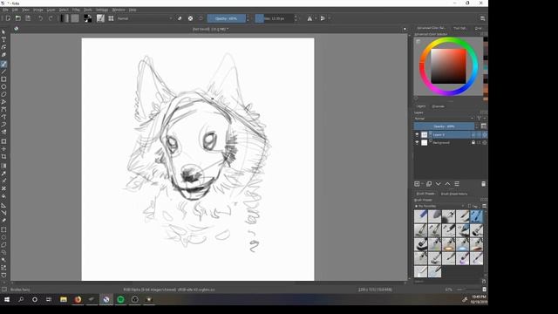This screenshot has height=314, width=558.
Task: Open the Filter menu
Action: [x=76, y=10]
